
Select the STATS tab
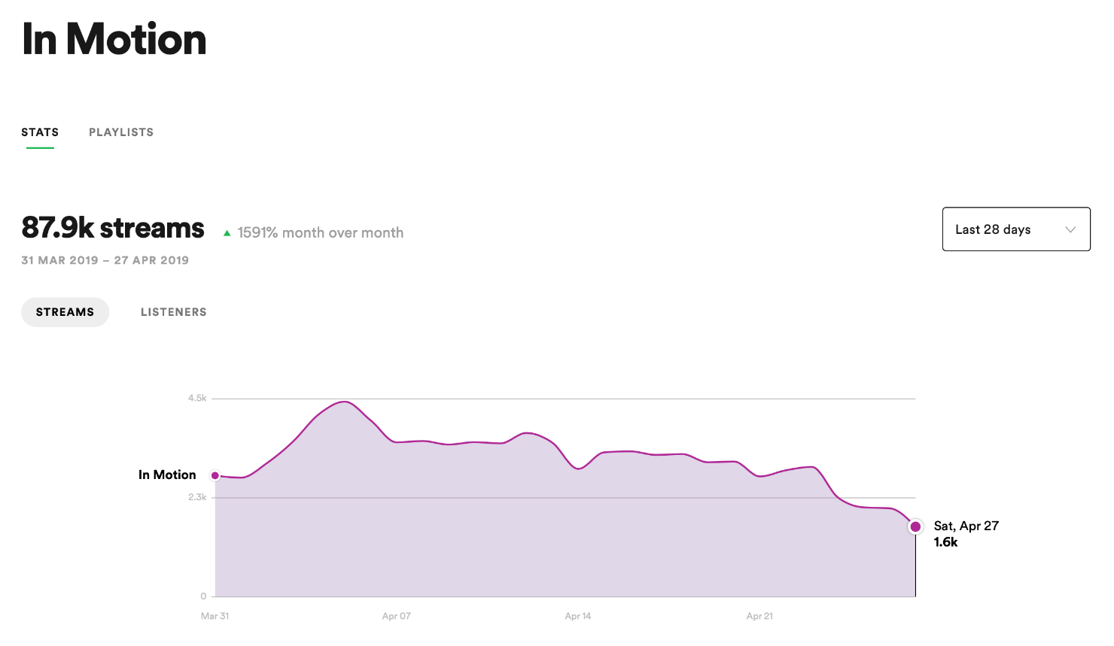[40, 132]
